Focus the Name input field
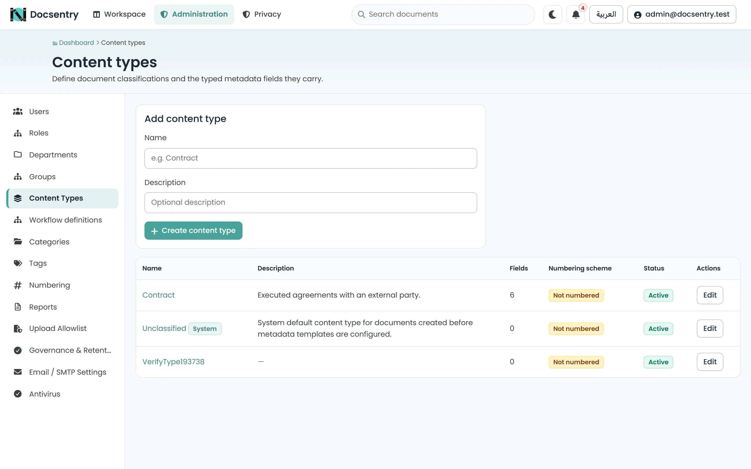The width and height of the screenshot is (751, 469). coord(311,158)
